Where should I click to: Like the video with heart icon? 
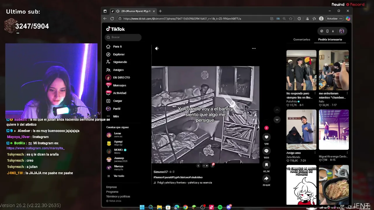(x=266, y=137)
